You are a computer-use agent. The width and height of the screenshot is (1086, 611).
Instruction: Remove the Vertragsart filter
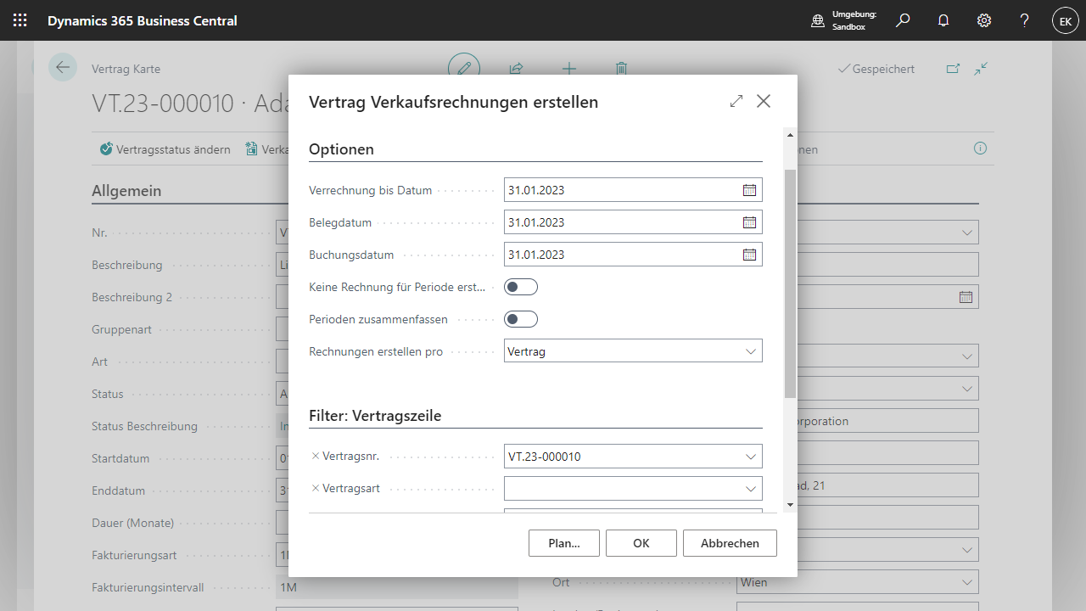pyautogui.click(x=316, y=489)
